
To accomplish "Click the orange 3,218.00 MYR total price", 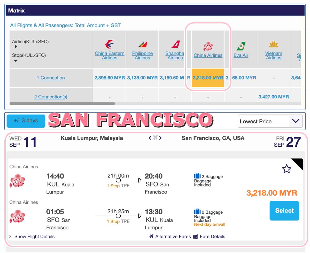I will click(x=272, y=193).
